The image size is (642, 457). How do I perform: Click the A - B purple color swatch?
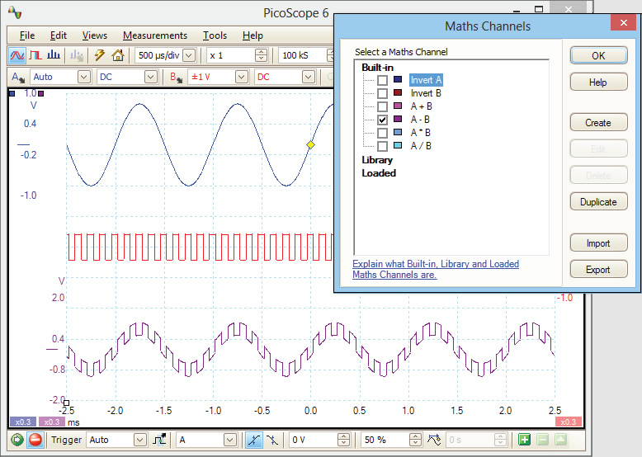(x=398, y=119)
